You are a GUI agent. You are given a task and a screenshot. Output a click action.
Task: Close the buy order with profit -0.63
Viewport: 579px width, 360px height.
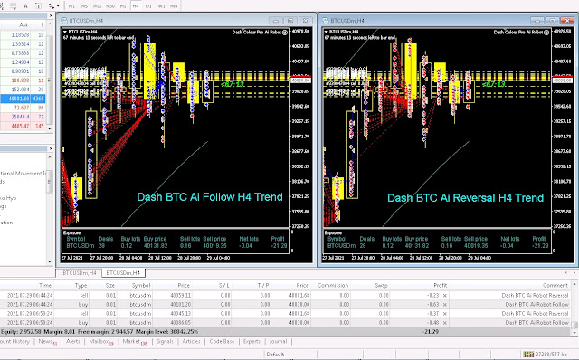coord(445,305)
